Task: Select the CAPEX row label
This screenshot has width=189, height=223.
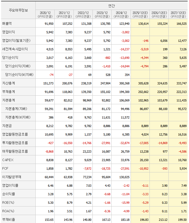Action: pos(8,160)
